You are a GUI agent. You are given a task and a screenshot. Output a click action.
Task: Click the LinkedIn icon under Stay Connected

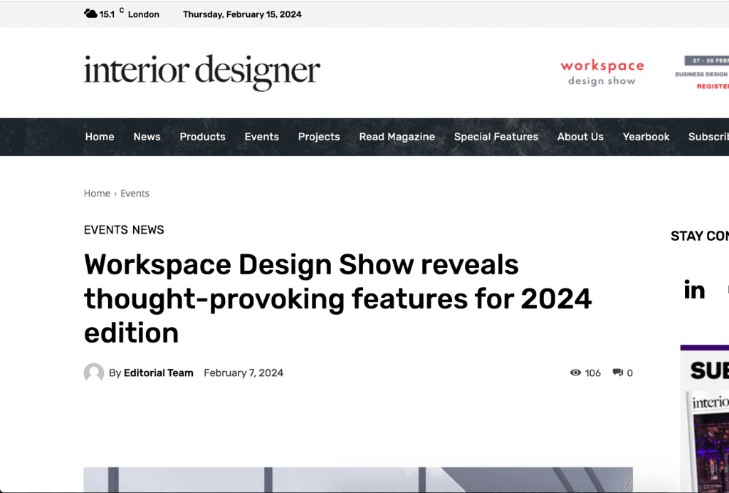(694, 290)
